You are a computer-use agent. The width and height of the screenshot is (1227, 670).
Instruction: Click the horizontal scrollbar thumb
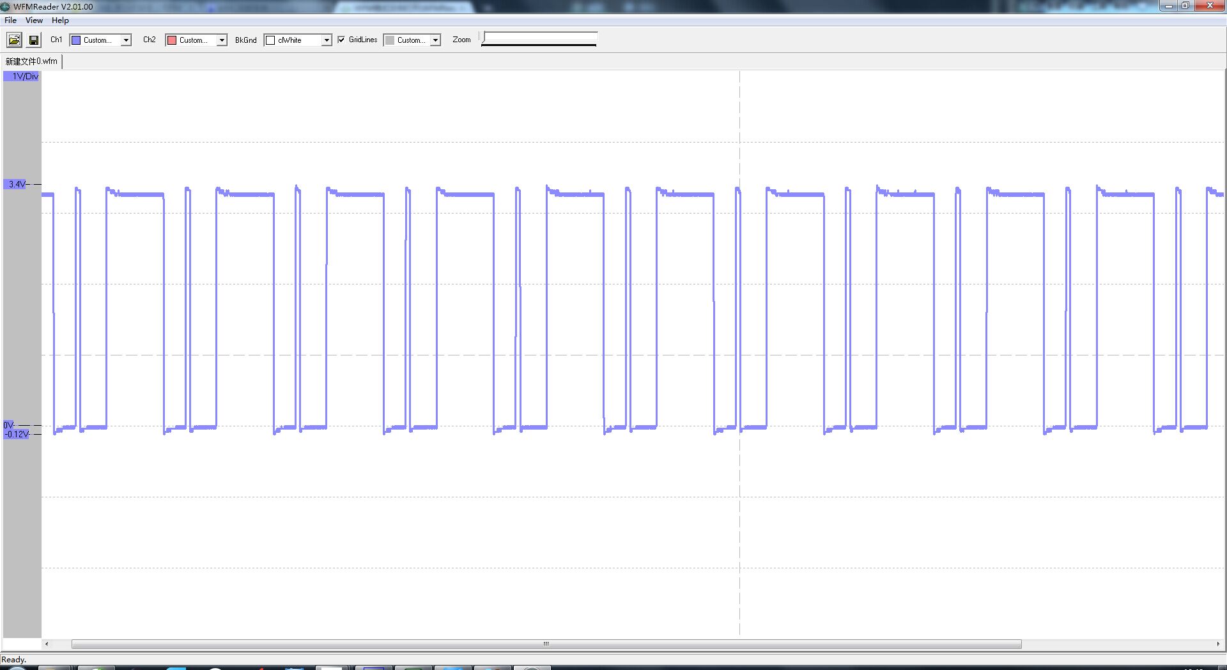pyautogui.click(x=546, y=644)
